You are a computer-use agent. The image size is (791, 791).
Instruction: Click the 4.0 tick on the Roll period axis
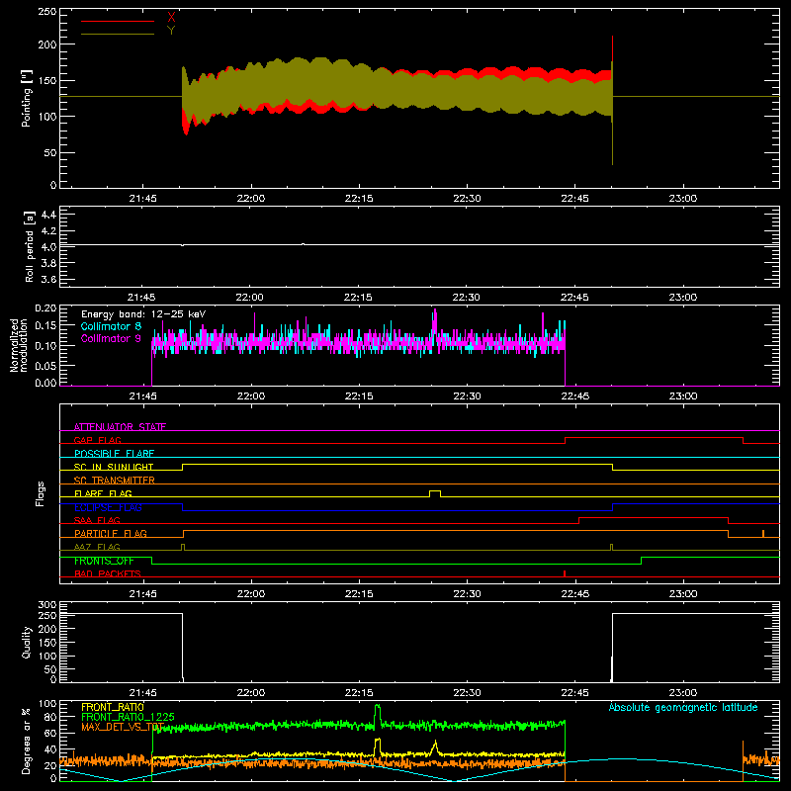(x=48, y=247)
